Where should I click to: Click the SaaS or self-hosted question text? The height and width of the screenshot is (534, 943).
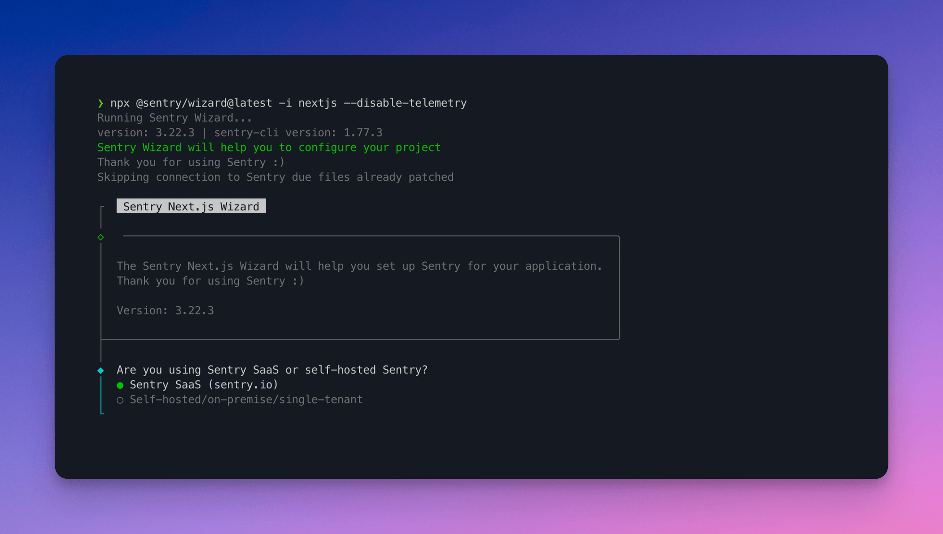point(272,370)
